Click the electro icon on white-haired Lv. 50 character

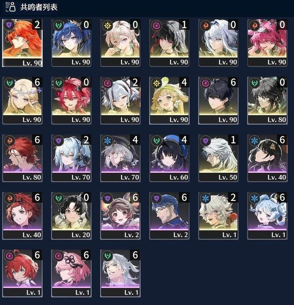tap(205, 141)
